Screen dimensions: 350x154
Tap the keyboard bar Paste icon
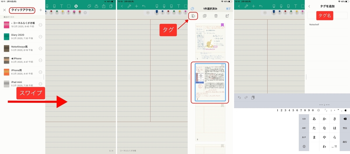click(x=253, y=97)
